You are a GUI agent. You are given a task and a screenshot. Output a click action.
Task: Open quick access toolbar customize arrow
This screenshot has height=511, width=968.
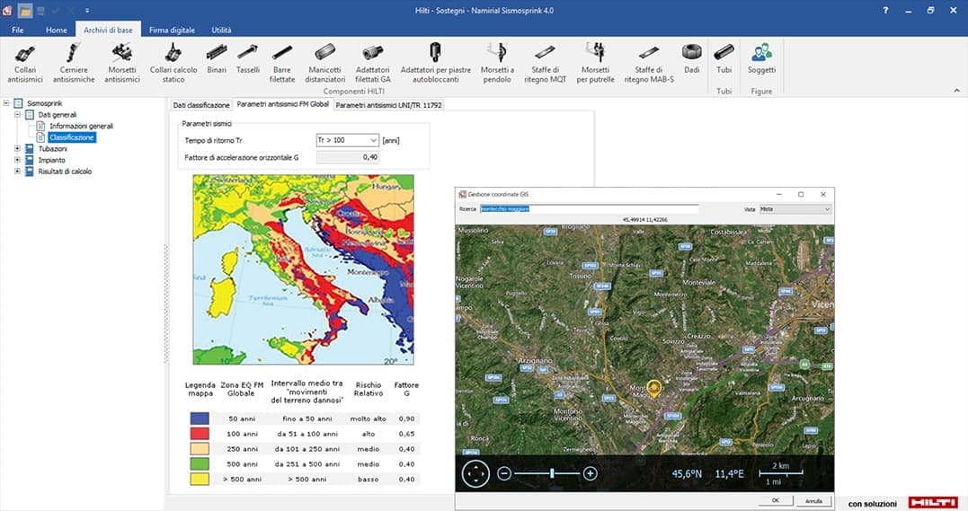pos(87,11)
